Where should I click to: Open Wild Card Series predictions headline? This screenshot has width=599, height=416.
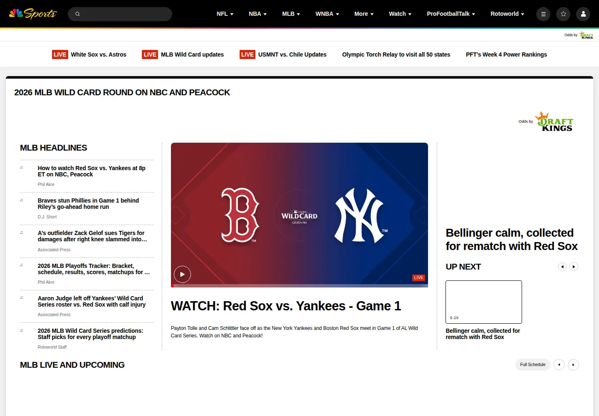tap(90, 334)
